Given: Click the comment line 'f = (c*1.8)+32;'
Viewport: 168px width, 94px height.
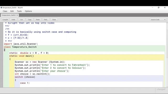Looking at the screenshot, I should [17, 35].
